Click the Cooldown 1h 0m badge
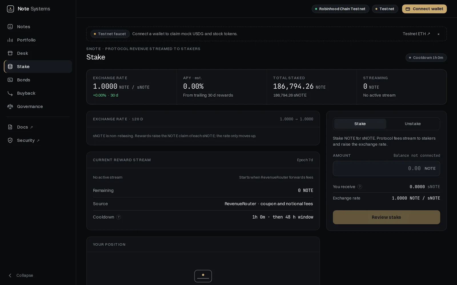 [x=426, y=58]
